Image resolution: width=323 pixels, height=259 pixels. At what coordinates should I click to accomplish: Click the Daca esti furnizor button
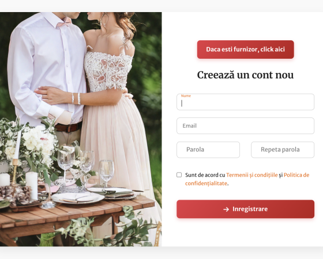[246, 49]
